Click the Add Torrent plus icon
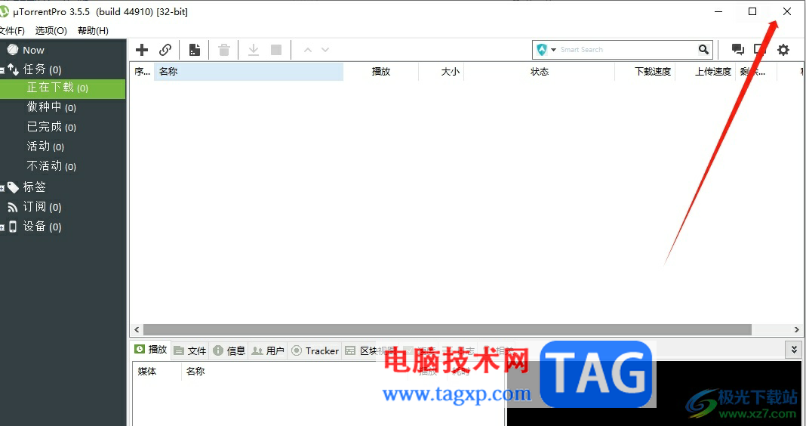 142,50
